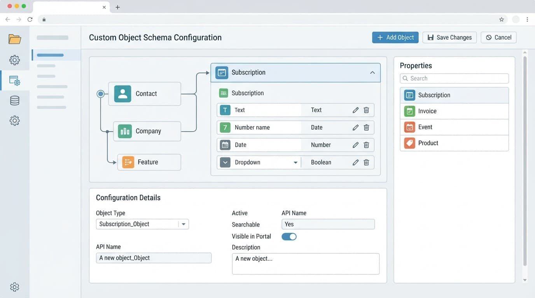The width and height of the screenshot is (535, 298).
Task: Click the Save Changes button
Action: click(449, 37)
